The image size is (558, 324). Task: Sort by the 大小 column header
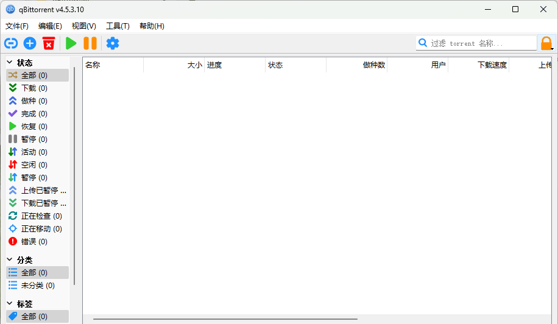pyautogui.click(x=174, y=65)
